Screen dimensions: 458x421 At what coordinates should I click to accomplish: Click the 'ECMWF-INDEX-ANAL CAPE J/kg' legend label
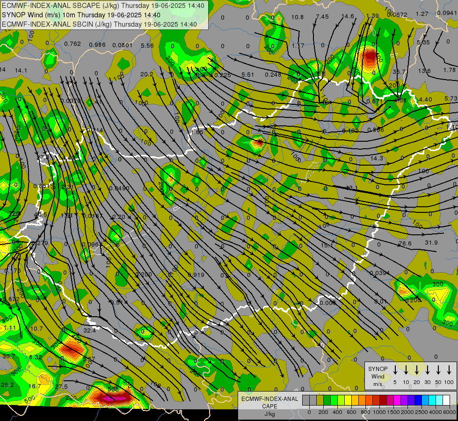tap(269, 406)
